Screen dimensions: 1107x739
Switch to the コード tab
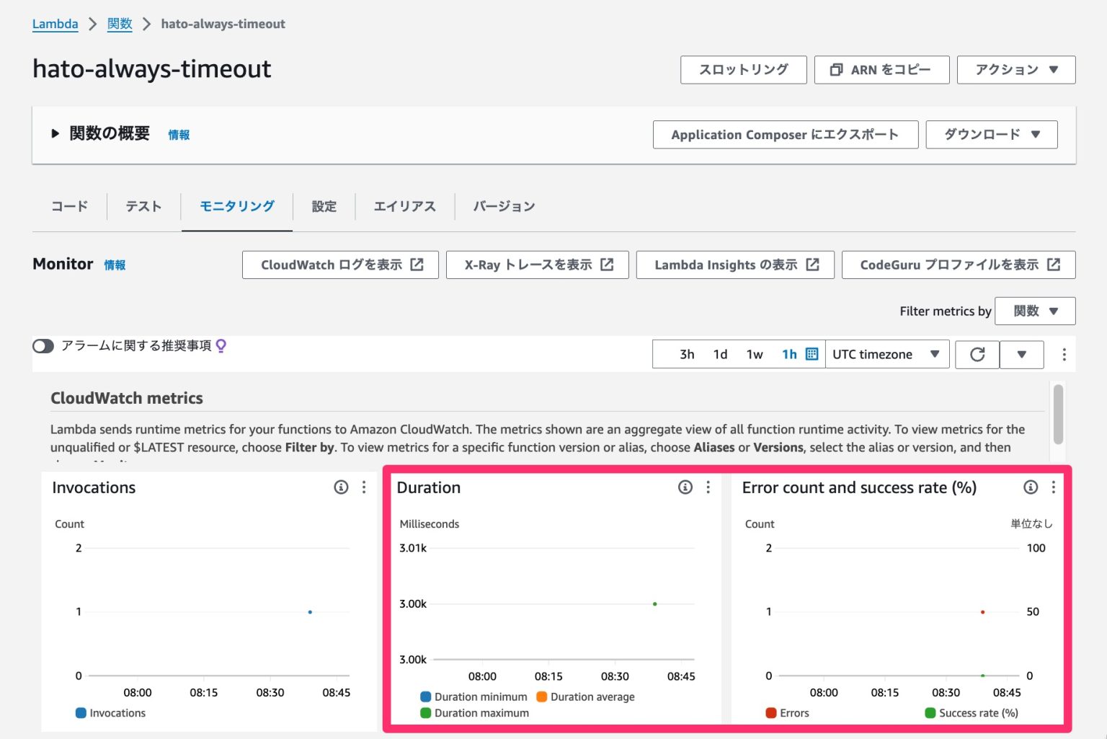[x=69, y=207]
